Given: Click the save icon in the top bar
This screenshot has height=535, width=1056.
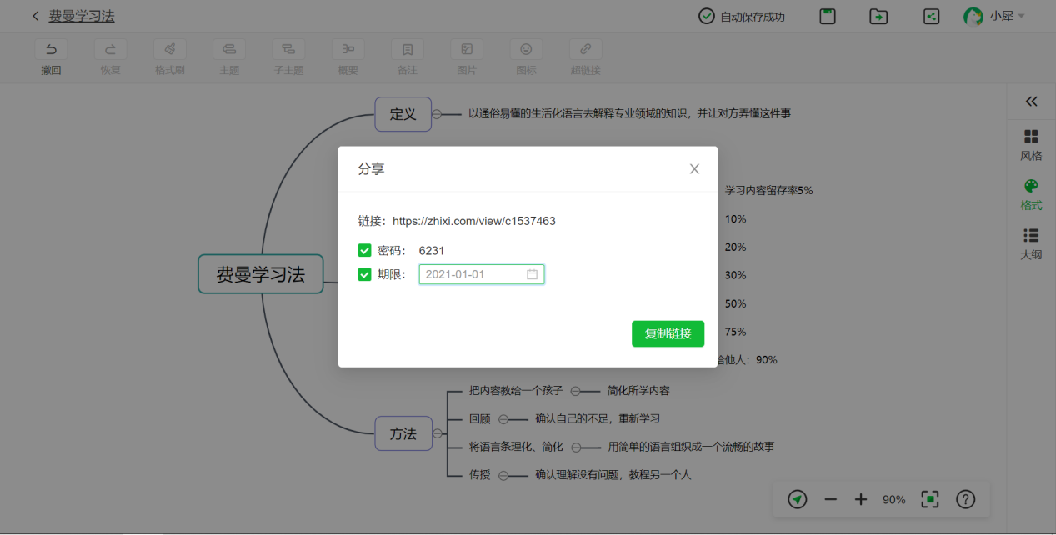Looking at the screenshot, I should tap(827, 15).
